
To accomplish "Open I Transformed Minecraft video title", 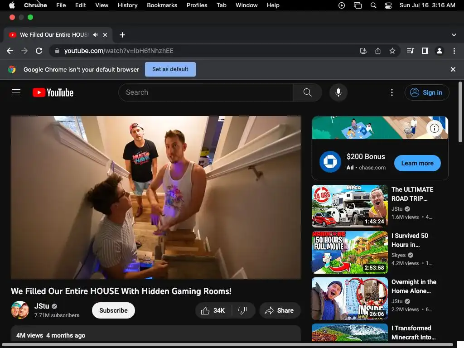I will pyautogui.click(x=413, y=333).
